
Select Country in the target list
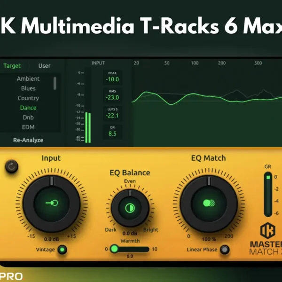click(28, 98)
